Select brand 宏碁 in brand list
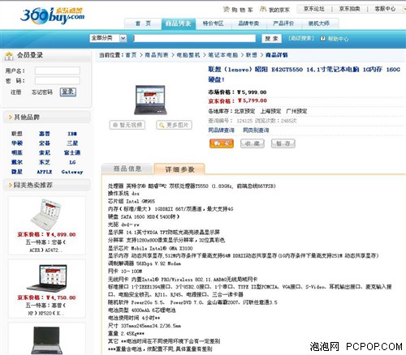Screen dimensions: 406x355 point(45,143)
